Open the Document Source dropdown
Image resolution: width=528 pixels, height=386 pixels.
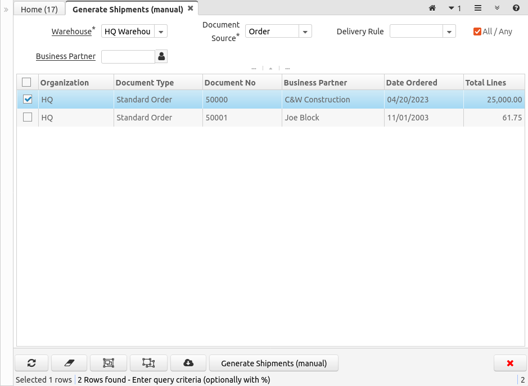click(305, 32)
